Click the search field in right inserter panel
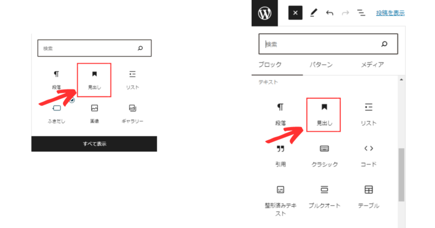Viewport: 435px width, 228px height. [328, 44]
